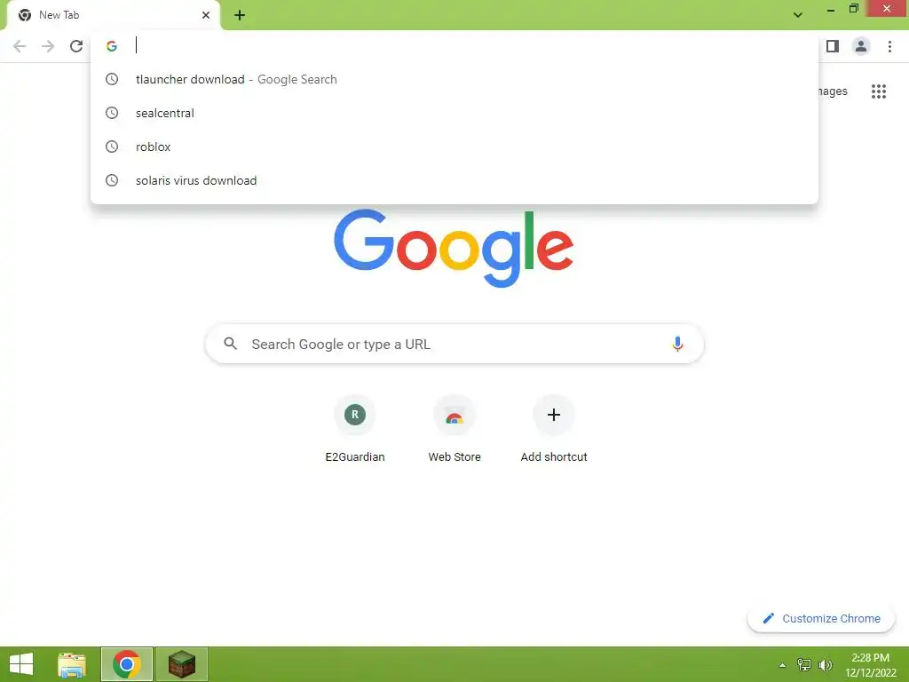This screenshot has height=682, width=909.
Task: Click the E2Guardian label
Action: 355,457
